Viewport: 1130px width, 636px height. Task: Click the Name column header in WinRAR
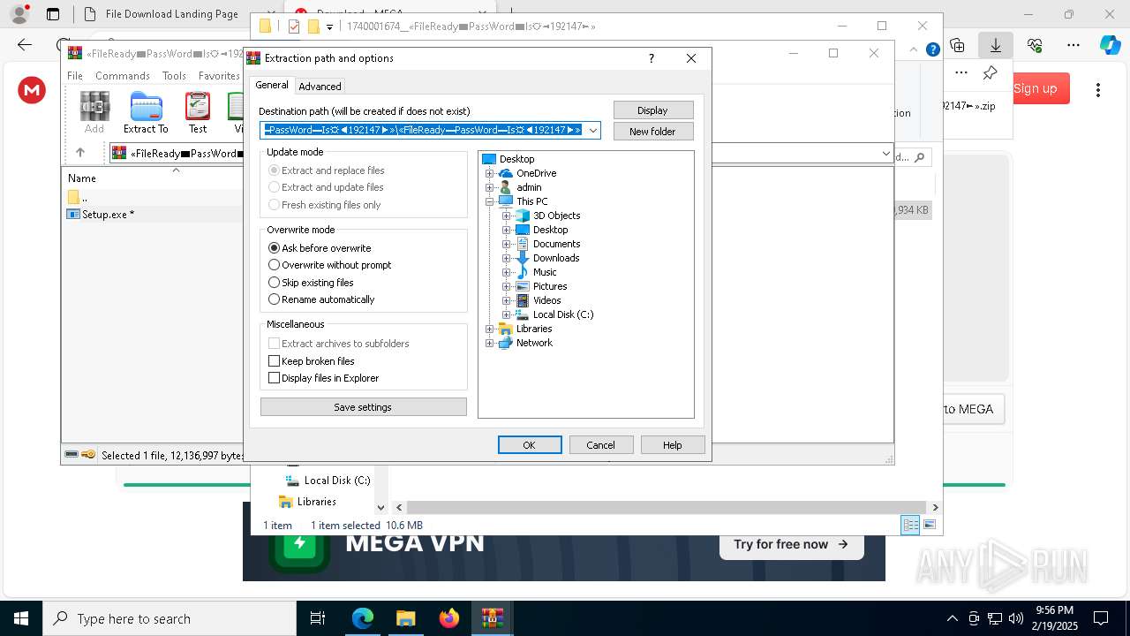point(82,178)
